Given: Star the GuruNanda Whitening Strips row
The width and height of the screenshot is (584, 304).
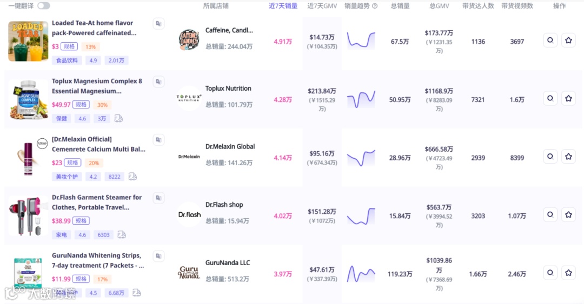Looking at the screenshot, I should [568, 273].
